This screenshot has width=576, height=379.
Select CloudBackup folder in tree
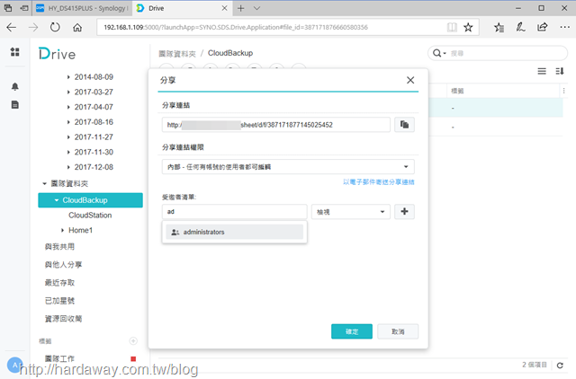(90, 200)
